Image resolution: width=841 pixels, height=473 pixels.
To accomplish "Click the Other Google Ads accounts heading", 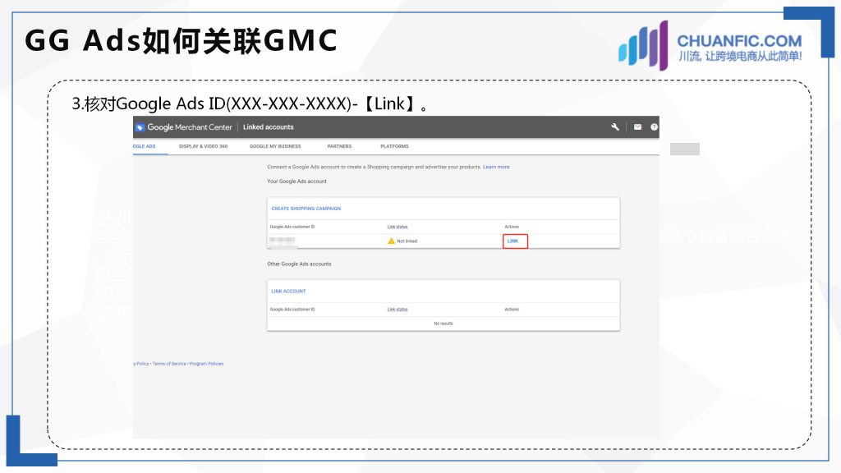I will (x=299, y=264).
